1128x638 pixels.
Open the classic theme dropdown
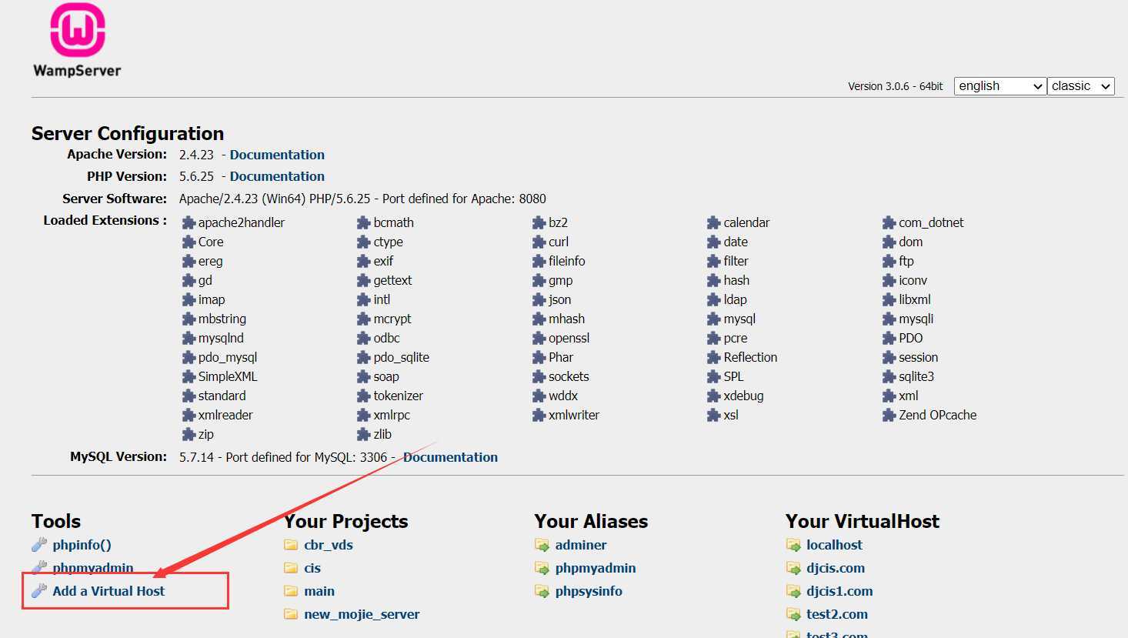(x=1081, y=86)
